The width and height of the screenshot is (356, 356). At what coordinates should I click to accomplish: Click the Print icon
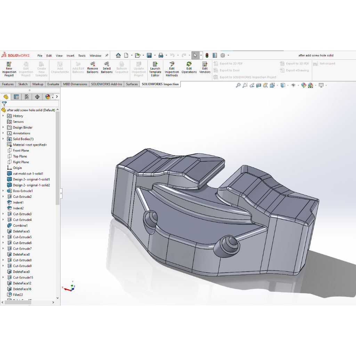(x=161, y=55)
